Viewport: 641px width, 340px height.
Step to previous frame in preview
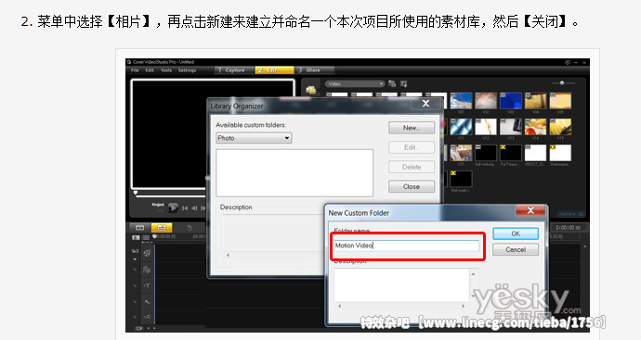[194, 208]
